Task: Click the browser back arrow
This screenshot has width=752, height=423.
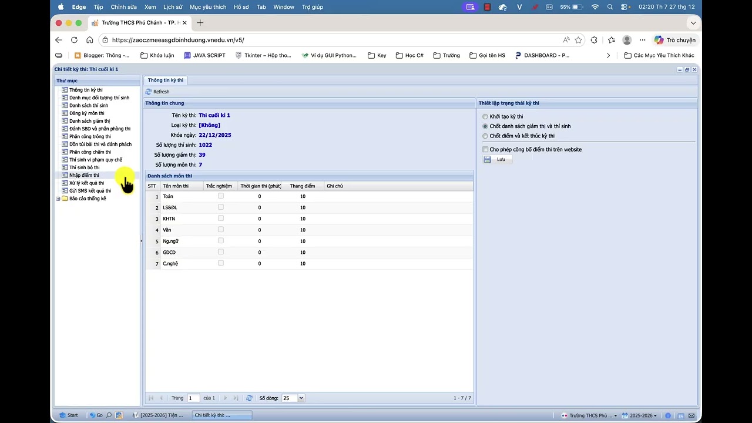Action: tap(58, 40)
